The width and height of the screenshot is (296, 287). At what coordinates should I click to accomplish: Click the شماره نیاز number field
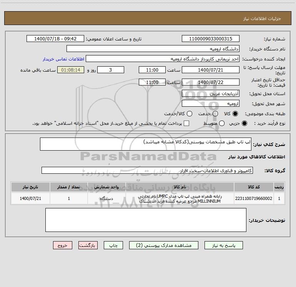(x=211, y=39)
